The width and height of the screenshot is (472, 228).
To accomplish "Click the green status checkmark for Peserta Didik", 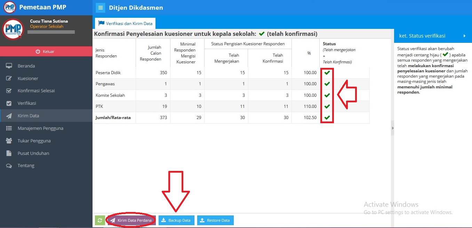I will (x=327, y=73).
